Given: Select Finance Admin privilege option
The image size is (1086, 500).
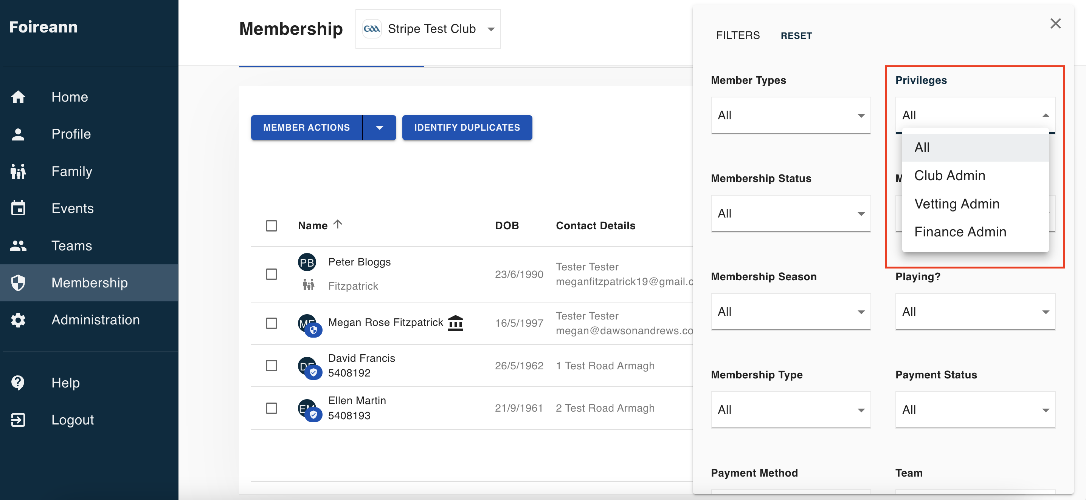Looking at the screenshot, I should coord(975,232).
